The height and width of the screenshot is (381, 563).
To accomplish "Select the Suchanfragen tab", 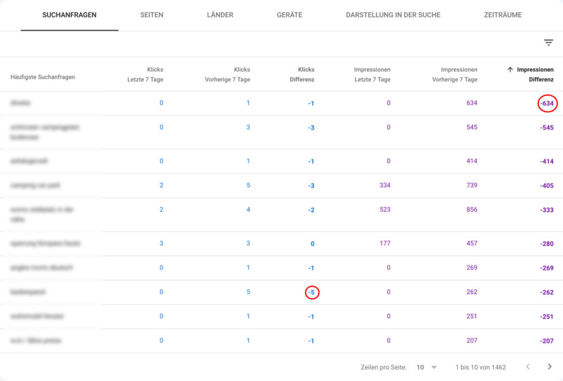I will [69, 15].
